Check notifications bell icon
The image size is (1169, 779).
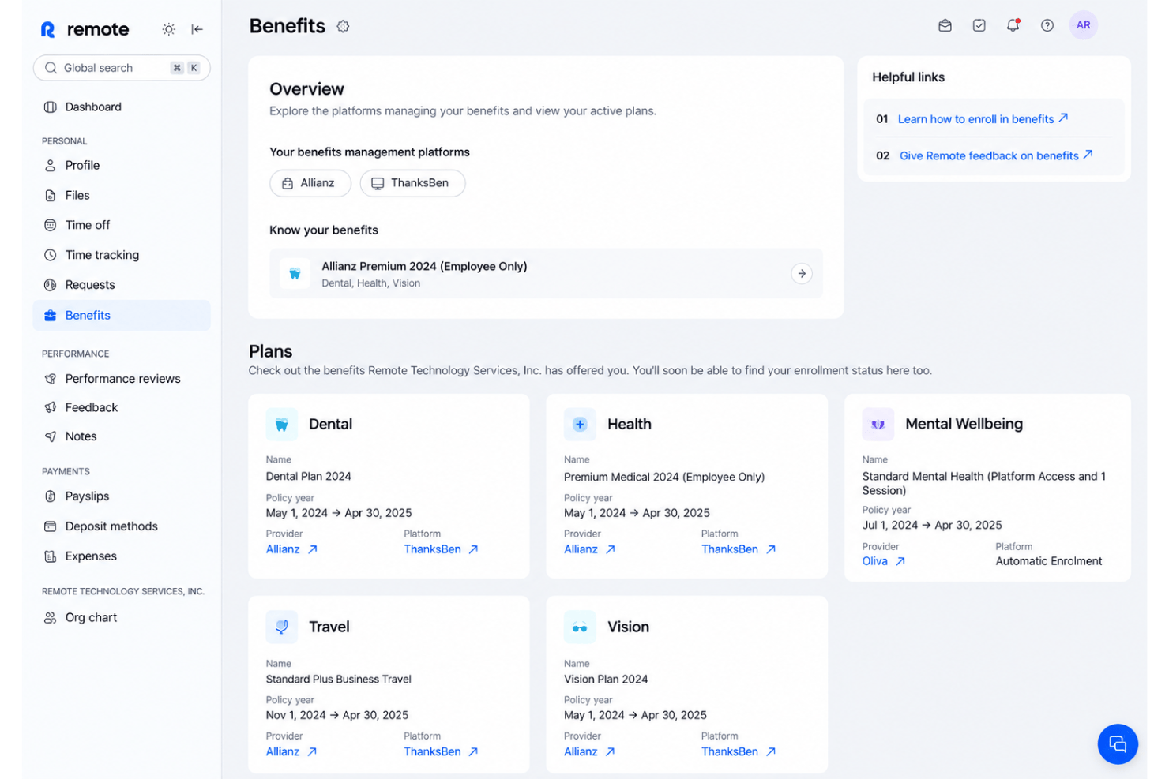(x=1013, y=25)
